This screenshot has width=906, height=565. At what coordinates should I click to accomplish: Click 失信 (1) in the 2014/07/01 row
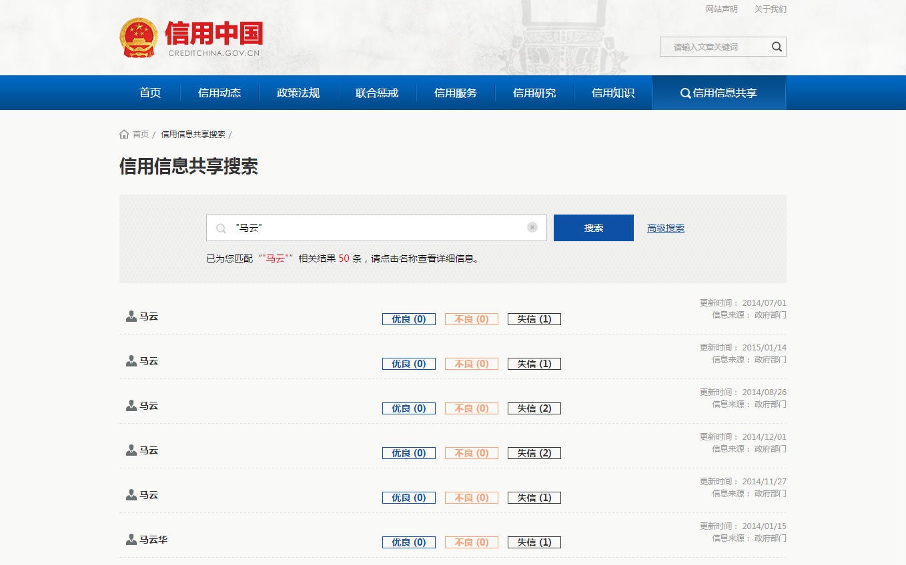click(534, 319)
